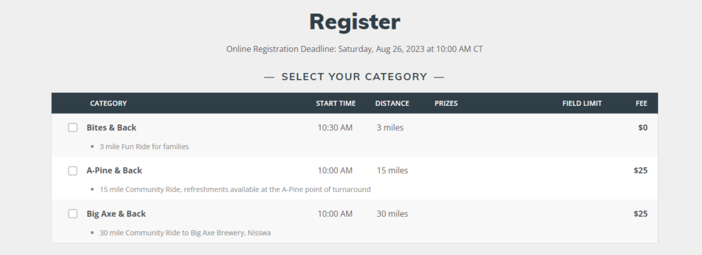Click the CATEGORY column header

pos(108,103)
